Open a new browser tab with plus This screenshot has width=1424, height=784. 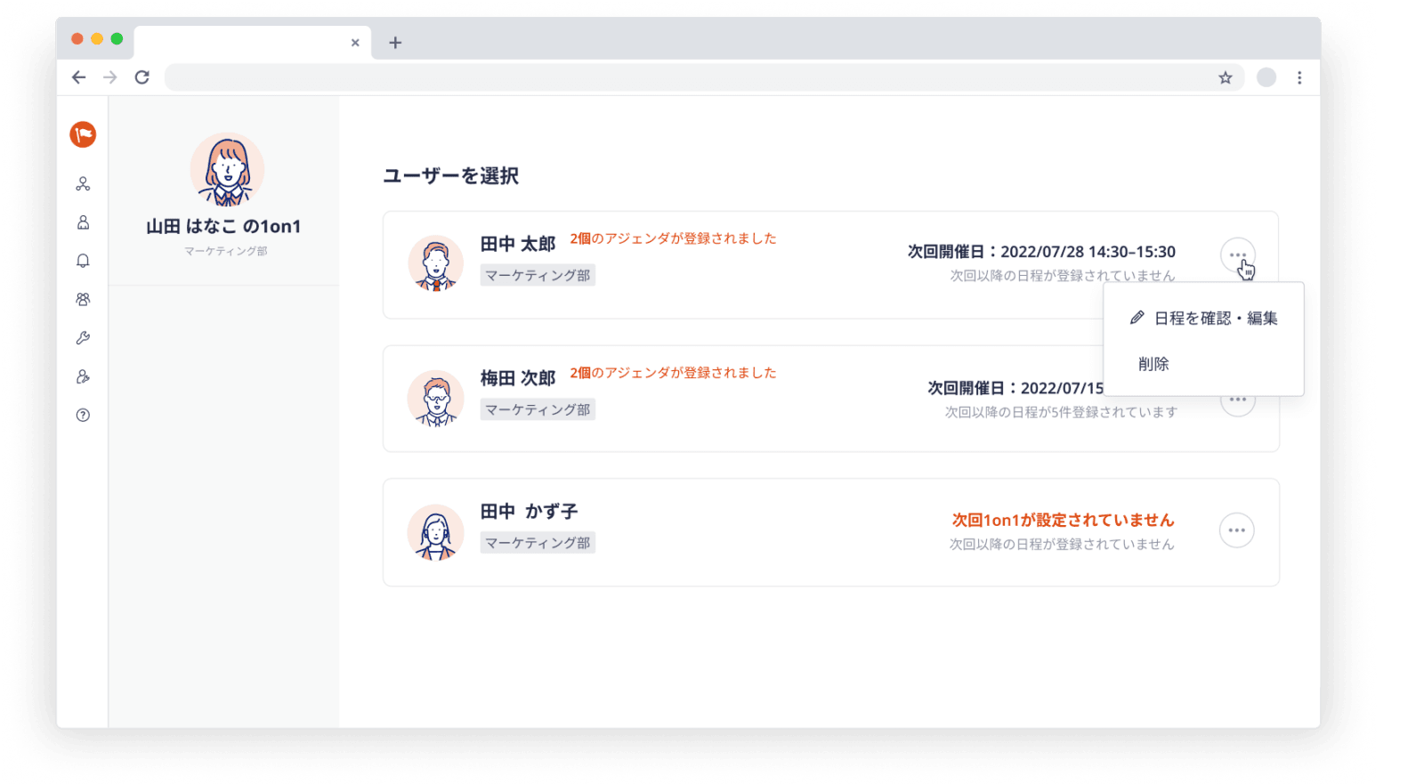(x=395, y=42)
